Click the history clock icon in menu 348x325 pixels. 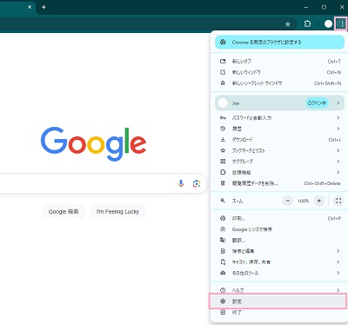pyautogui.click(x=223, y=129)
